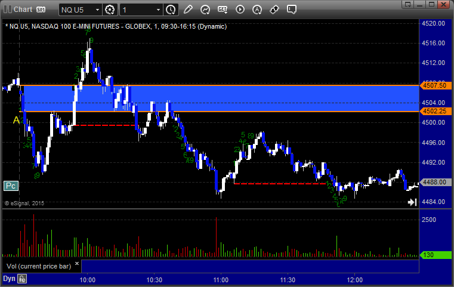Click the 10:30 time axis label
The width and height of the screenshot is (454, 287).
[155, 280]
